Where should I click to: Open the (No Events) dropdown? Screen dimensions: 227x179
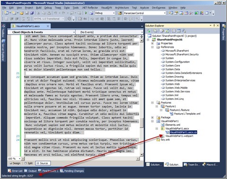pos(142,32)
